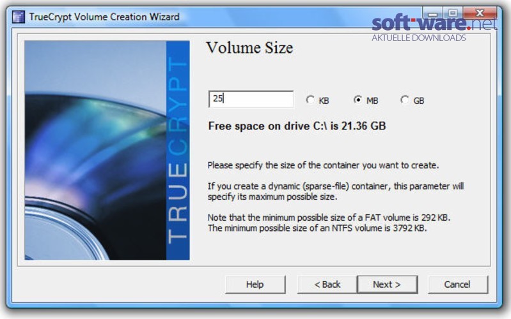Click the 'TrueCrypt Volume Creation Wizard' window title
511x319 pixels.
click(x=104, y=17)
